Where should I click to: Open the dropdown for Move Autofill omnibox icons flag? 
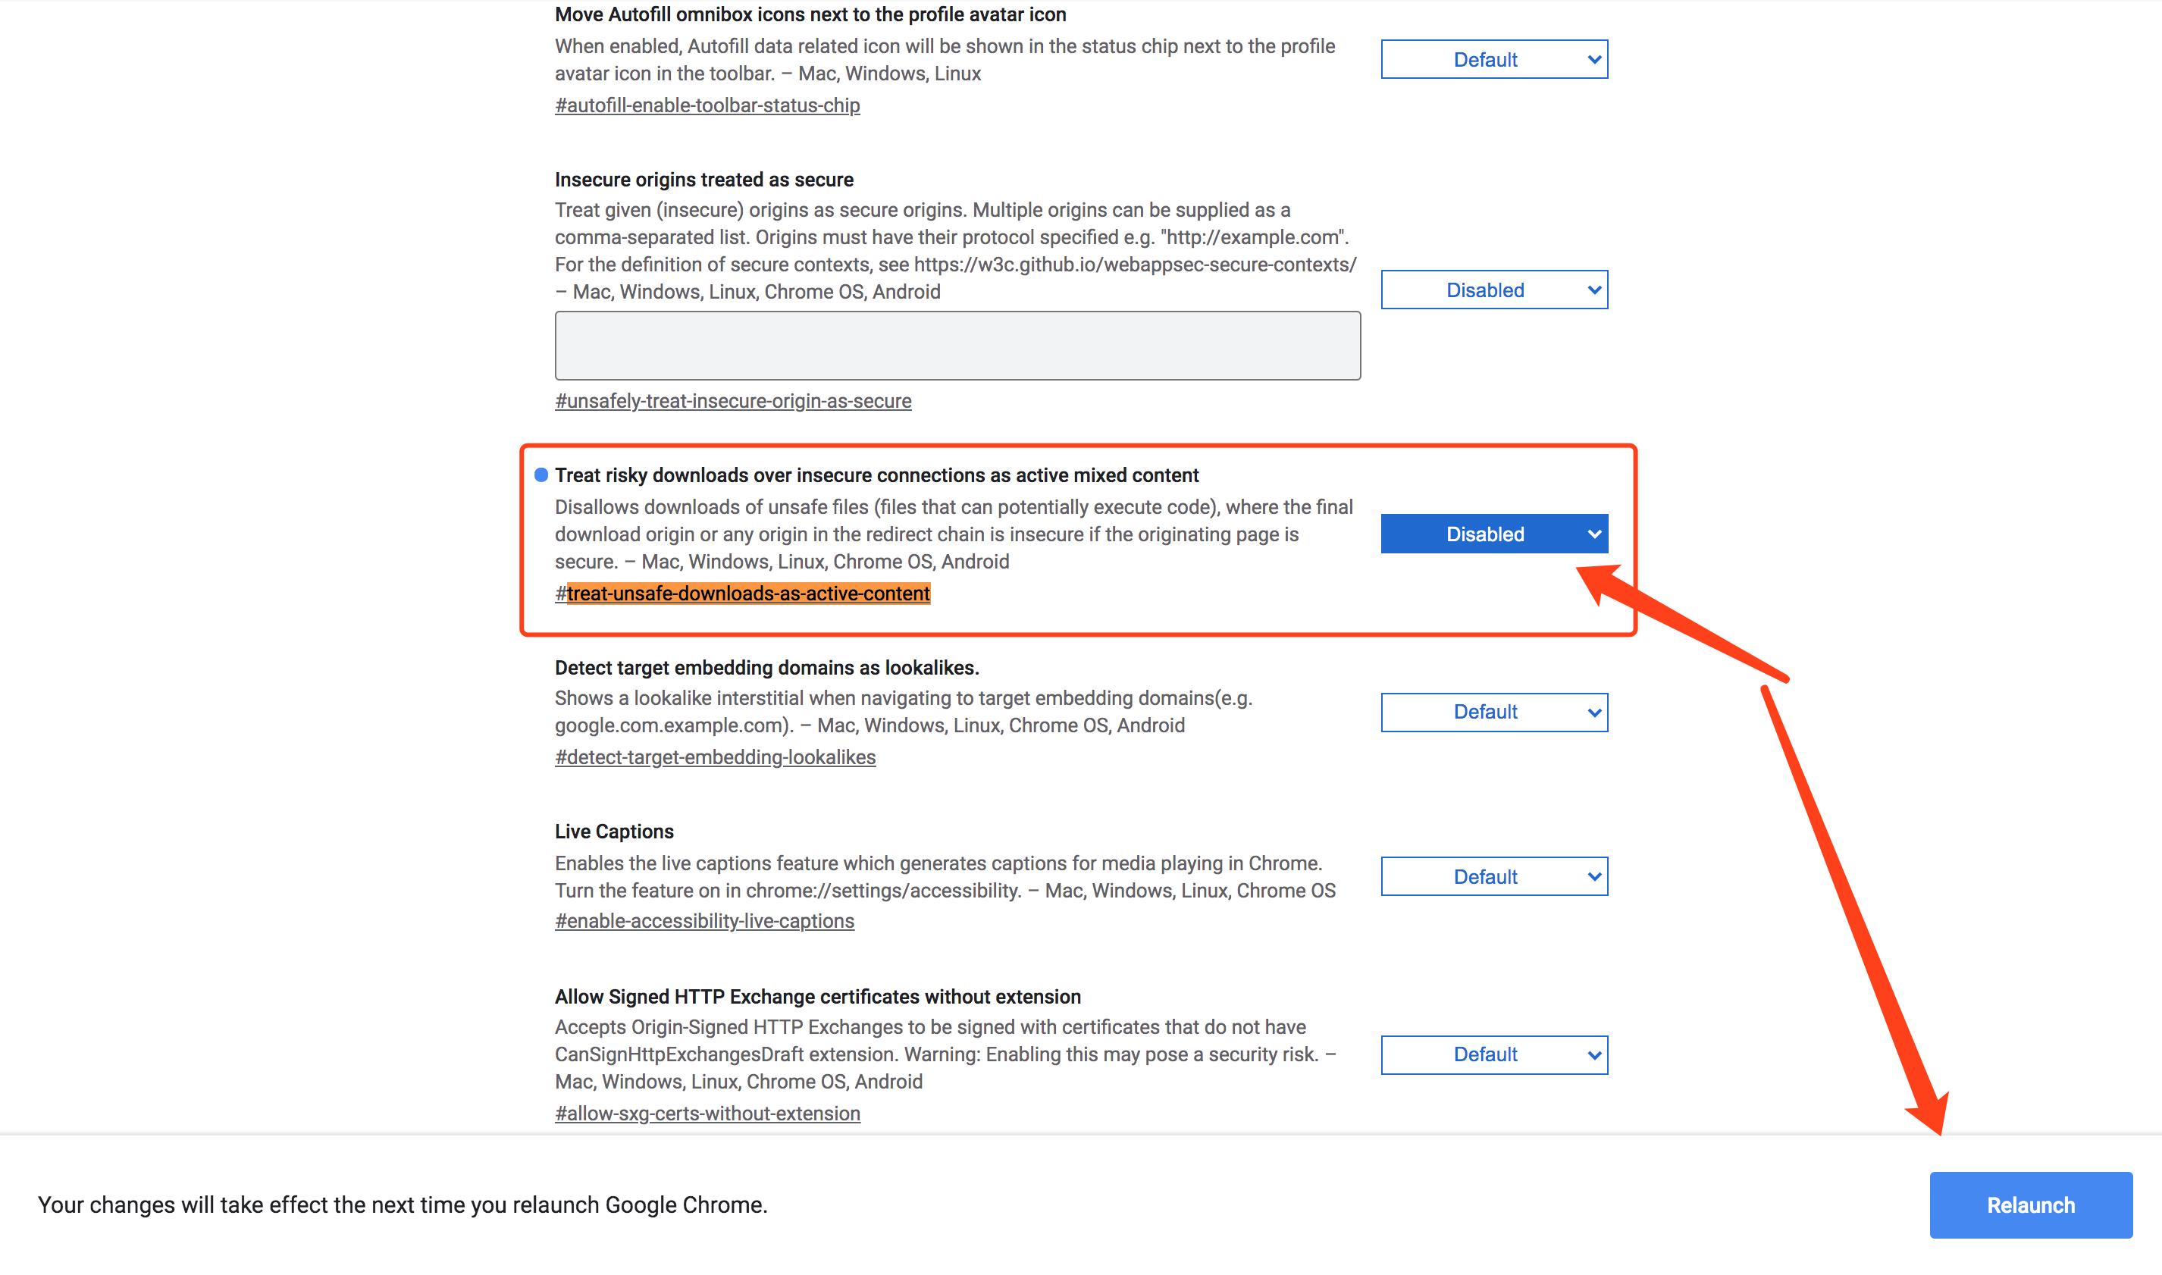[1493, 59]
